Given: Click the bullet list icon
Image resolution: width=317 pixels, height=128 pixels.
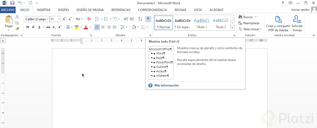Looking at the screenshot, I should [x=97, y=19].
